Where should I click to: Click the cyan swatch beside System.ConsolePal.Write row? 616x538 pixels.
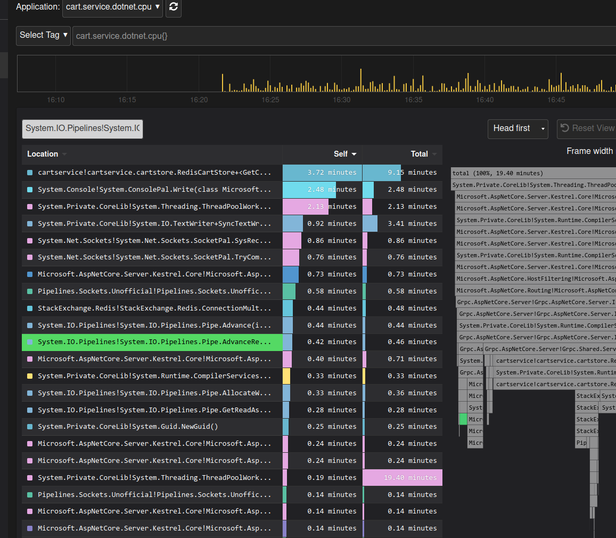pos(30,190)
